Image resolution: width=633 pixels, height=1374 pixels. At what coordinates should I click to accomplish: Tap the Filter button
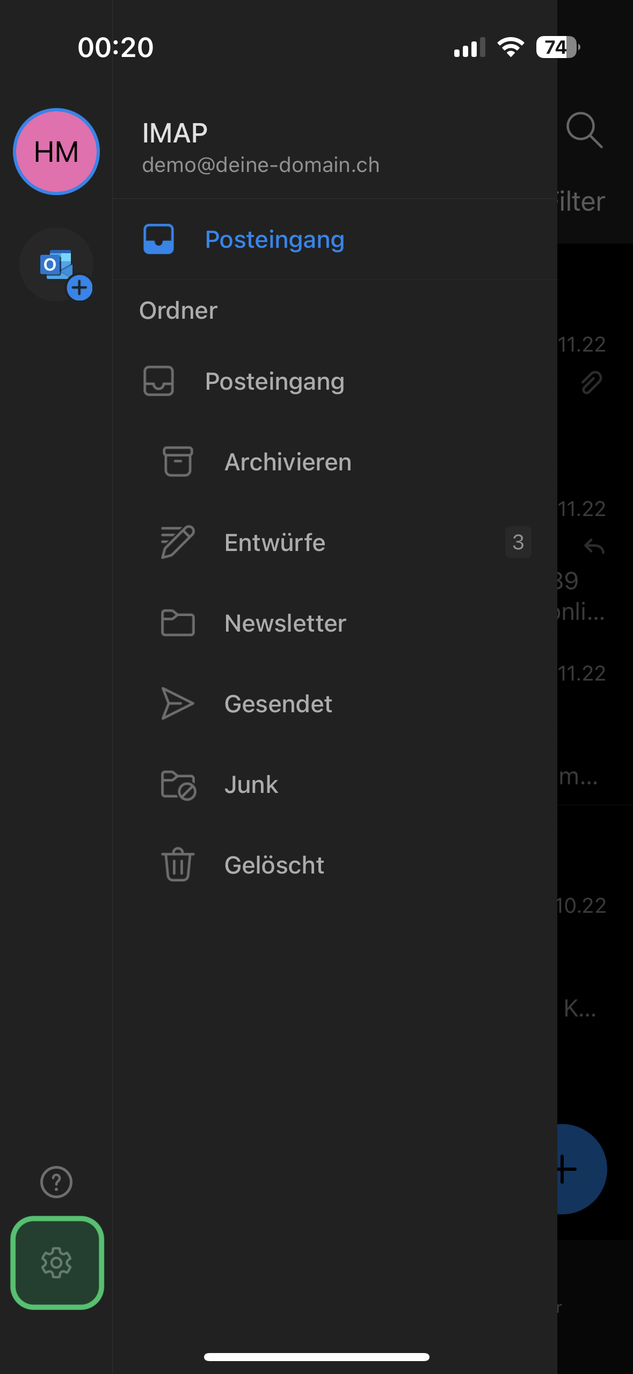pos(581,202)
